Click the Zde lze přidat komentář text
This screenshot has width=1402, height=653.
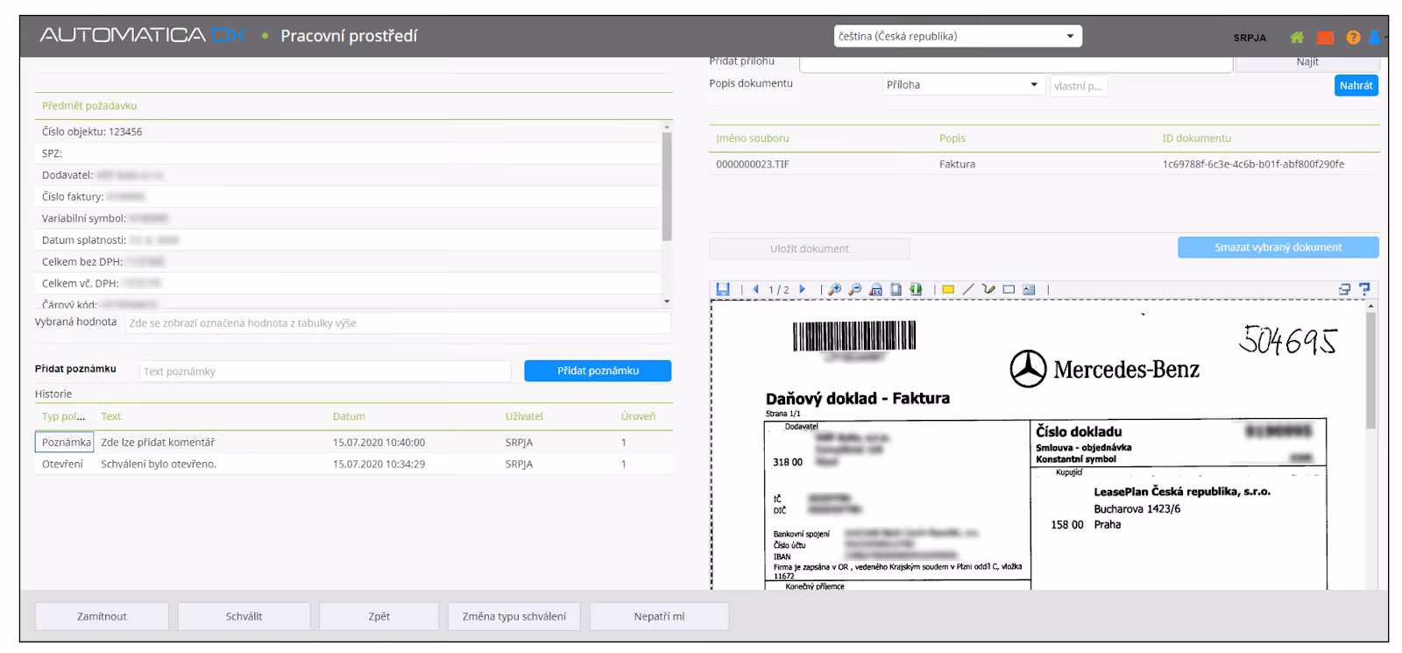(158, 443)
